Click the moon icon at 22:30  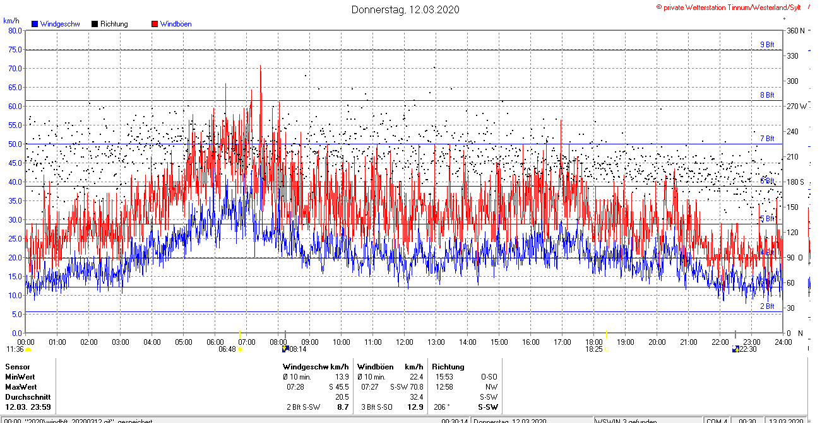(735, 349)
